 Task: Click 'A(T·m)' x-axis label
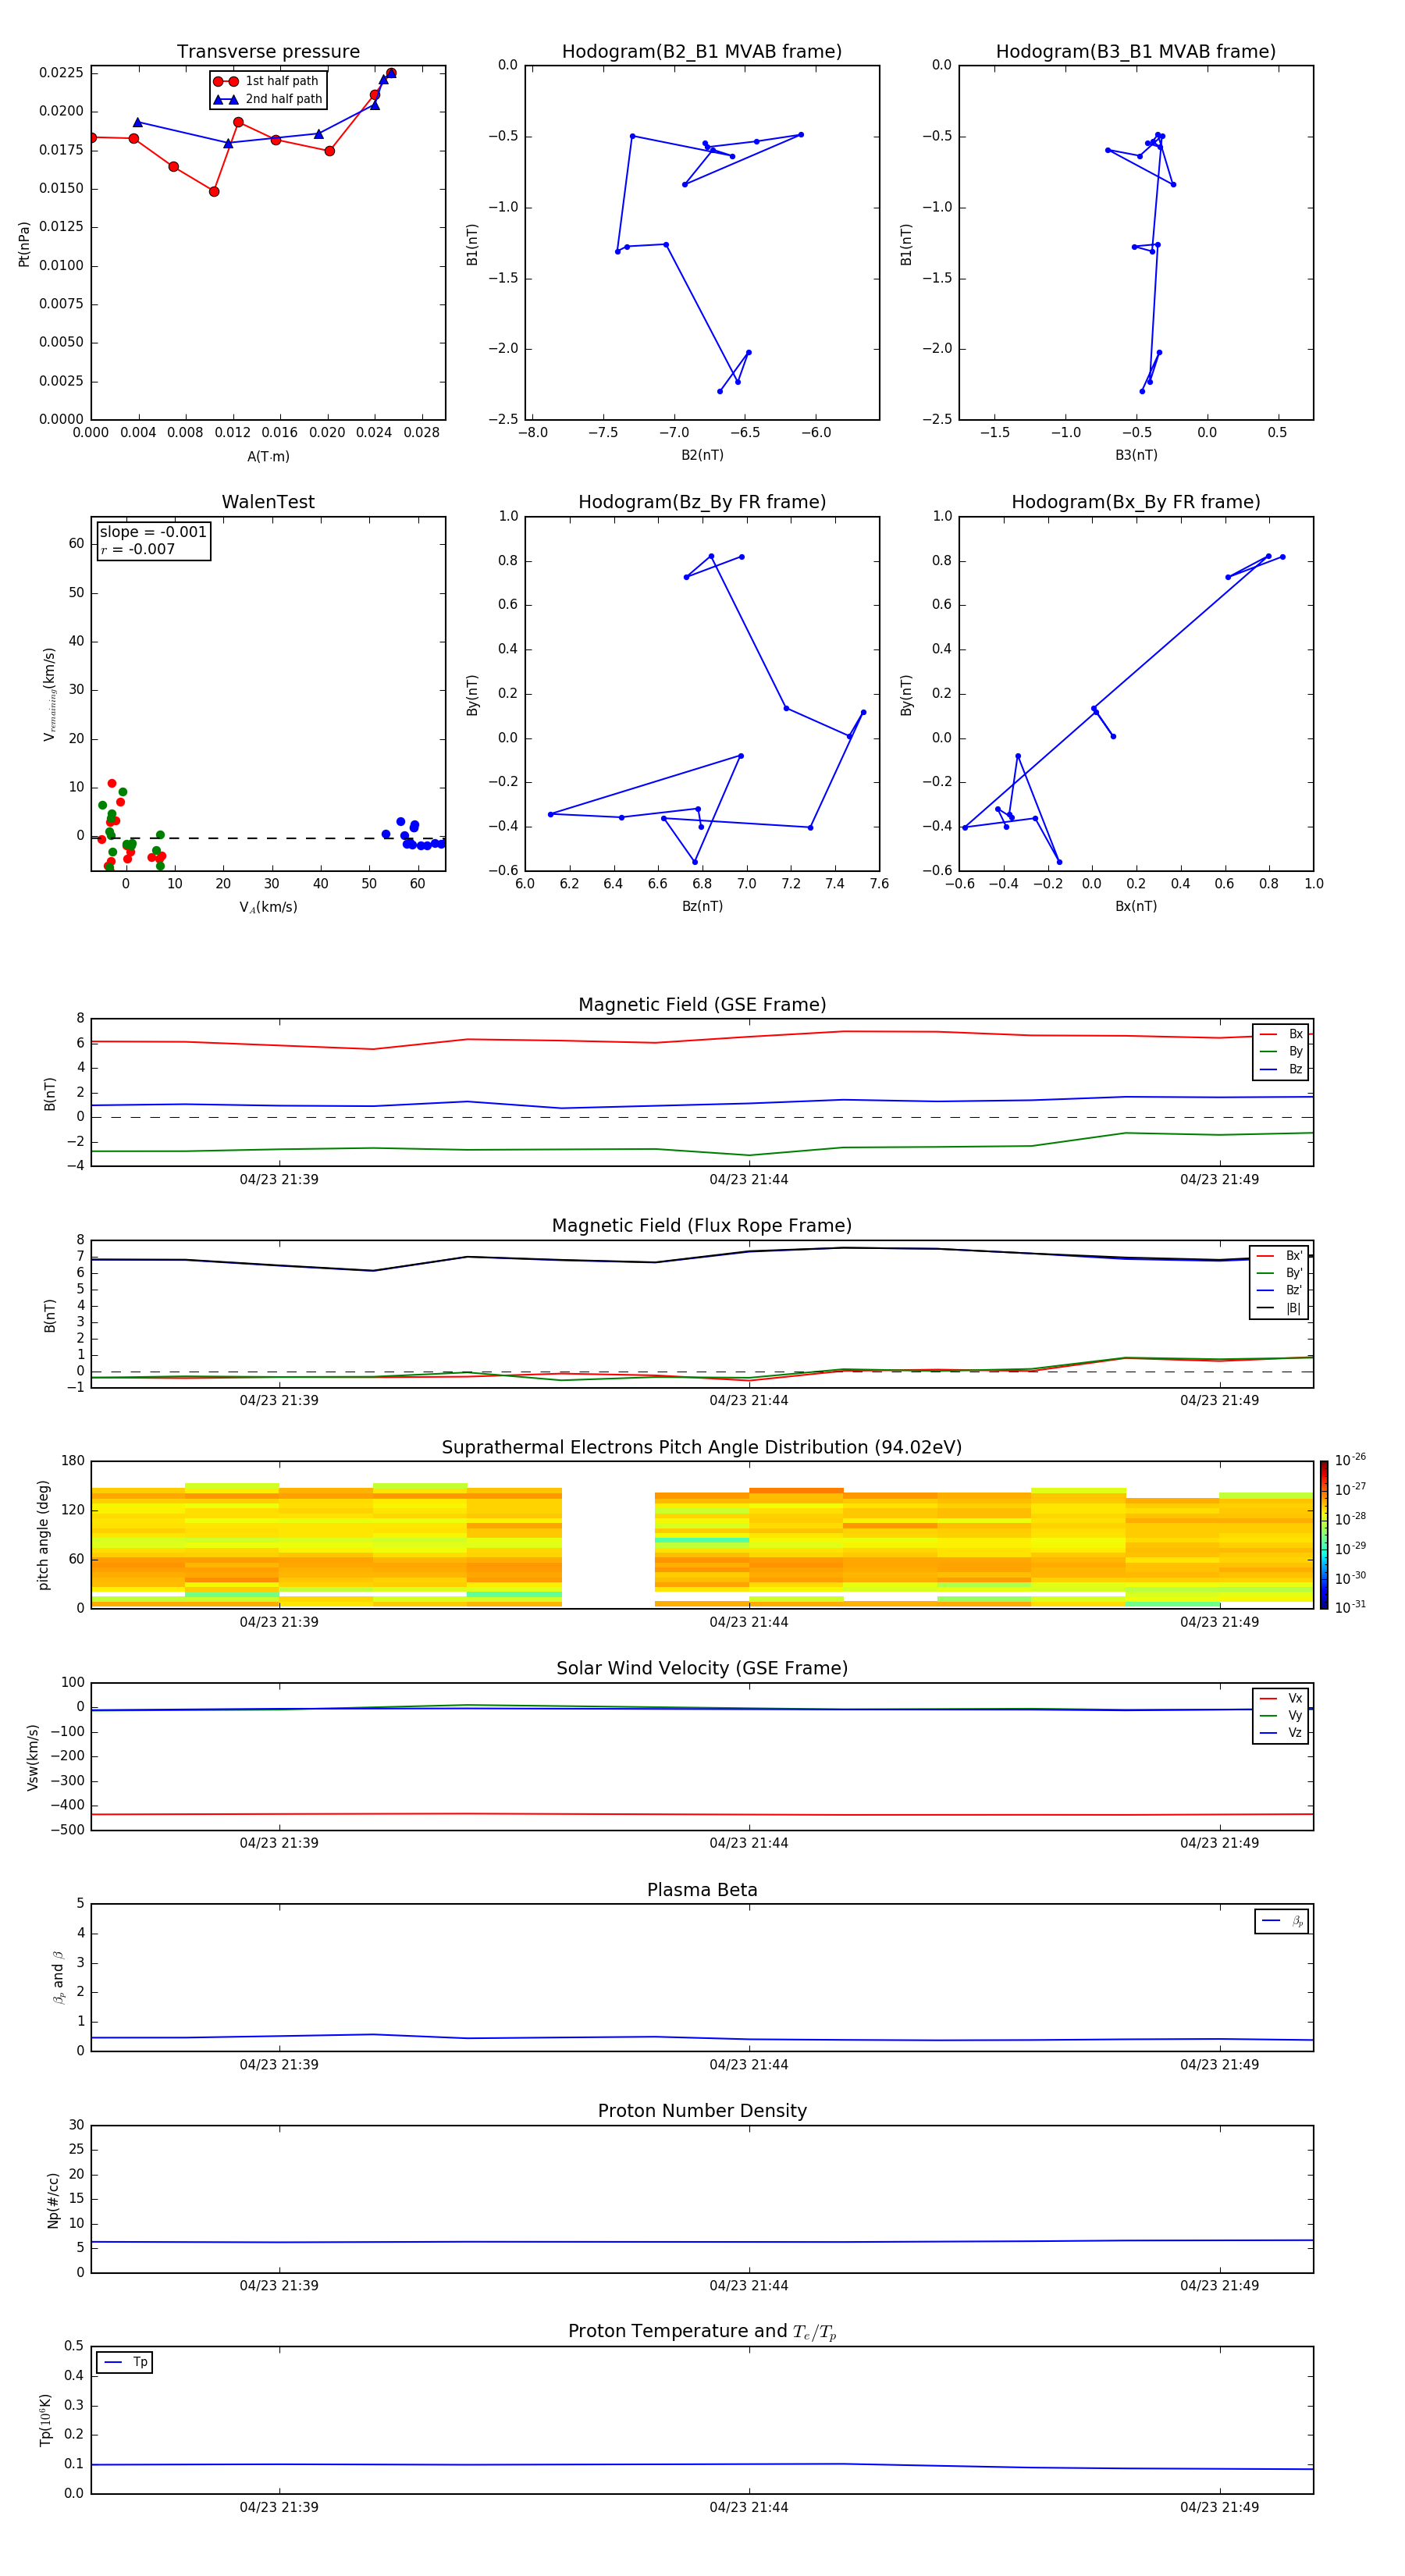268,456
